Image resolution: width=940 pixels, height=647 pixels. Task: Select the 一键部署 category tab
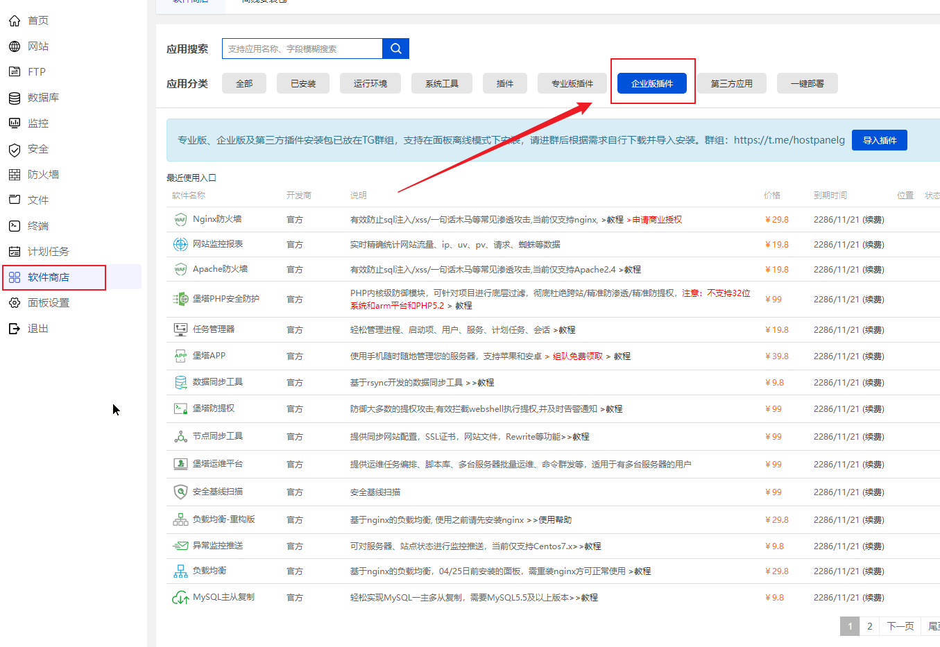click(807, 83)
